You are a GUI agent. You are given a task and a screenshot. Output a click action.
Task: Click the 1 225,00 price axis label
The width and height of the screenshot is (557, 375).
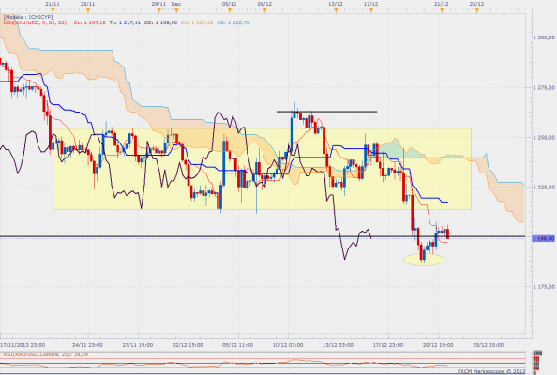(x=544, y=187)
